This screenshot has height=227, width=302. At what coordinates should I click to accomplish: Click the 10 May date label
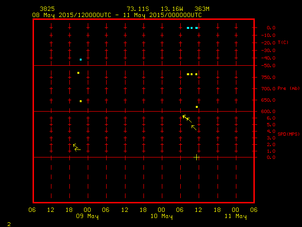(161, 217)
